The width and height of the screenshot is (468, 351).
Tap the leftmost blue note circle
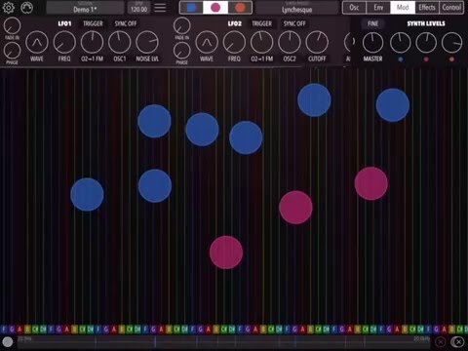click(87, 194)
